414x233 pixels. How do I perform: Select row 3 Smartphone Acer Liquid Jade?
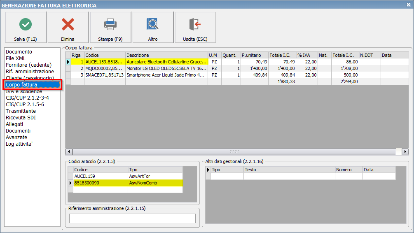[166, 75]
